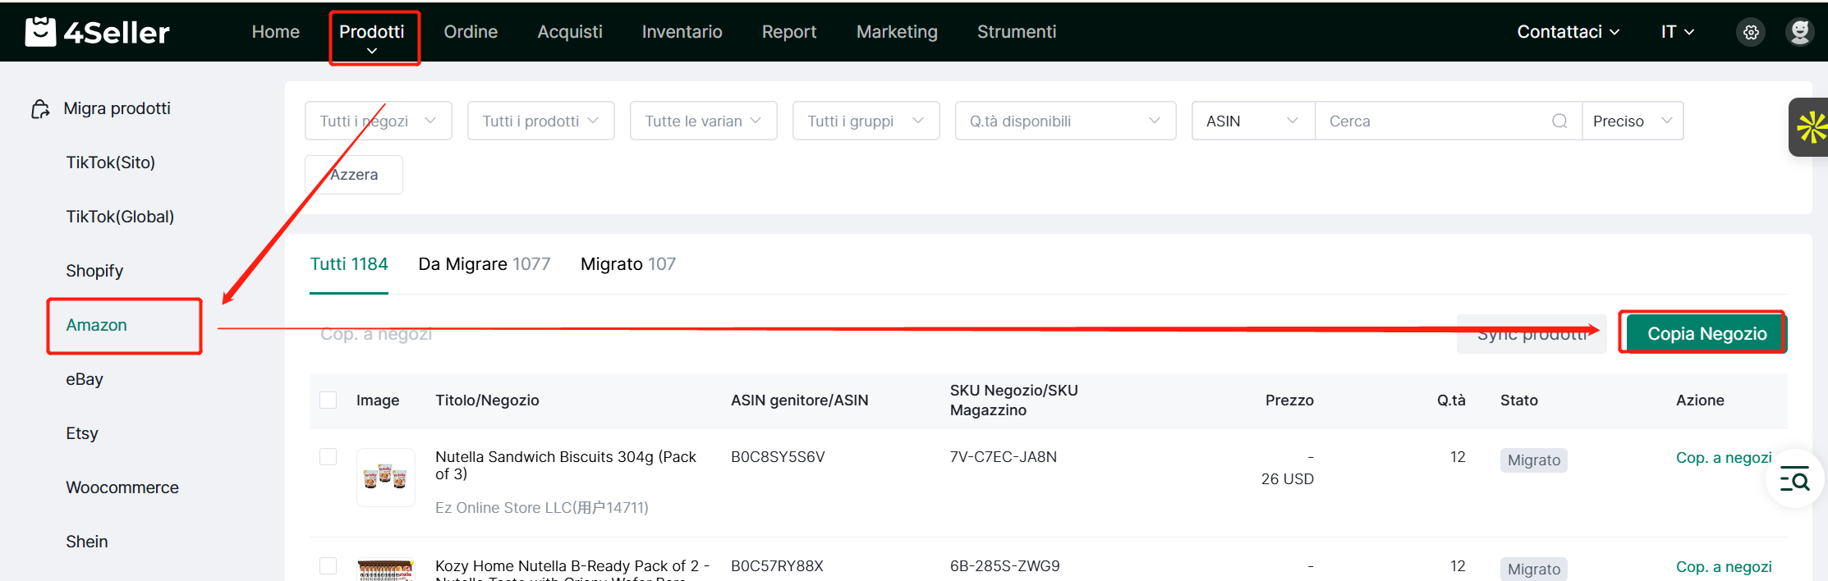This screenshot has width=1828, height=581.
Task: Open the Prodotti menu
Action: click(x=372, y=37)
